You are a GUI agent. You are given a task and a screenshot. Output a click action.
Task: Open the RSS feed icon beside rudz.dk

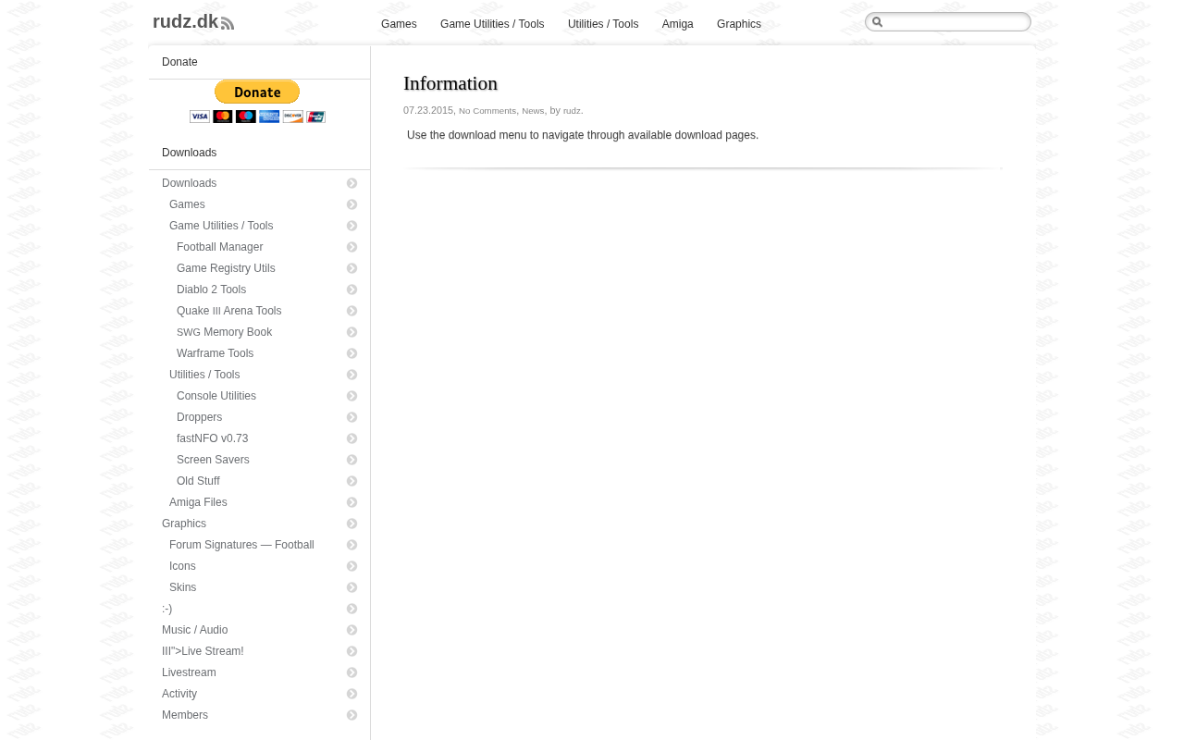pos(228,23)
